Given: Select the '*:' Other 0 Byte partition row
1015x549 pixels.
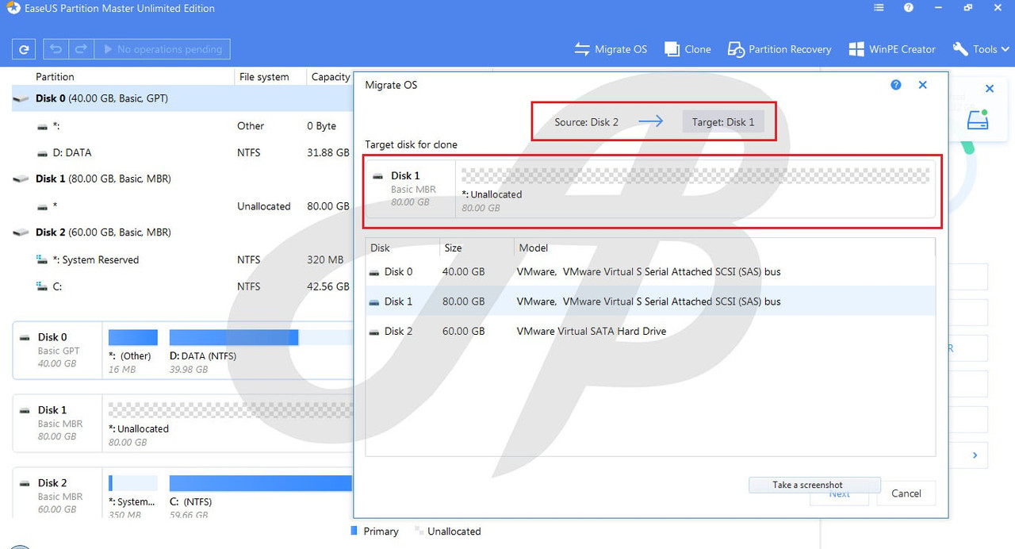Looking at the screenshot, I should pos(181,125).
